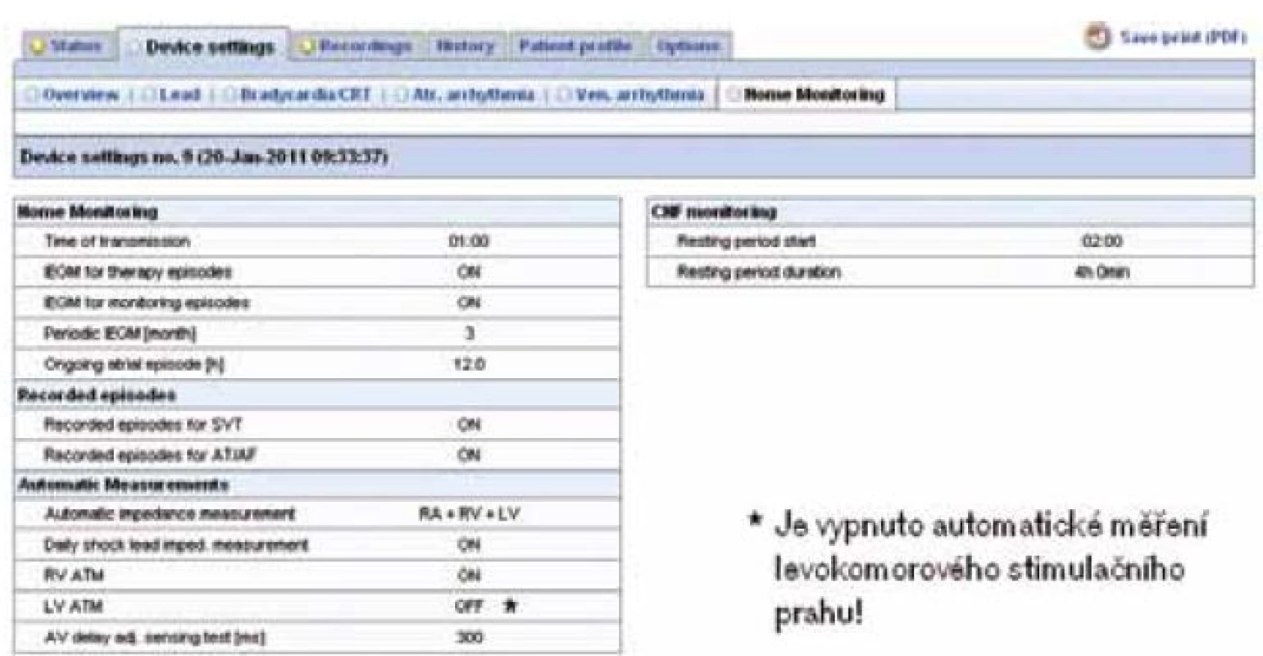This screenshot has height=656, width=1263.
Task: Open the Status tab
Action: coord(68,46)
